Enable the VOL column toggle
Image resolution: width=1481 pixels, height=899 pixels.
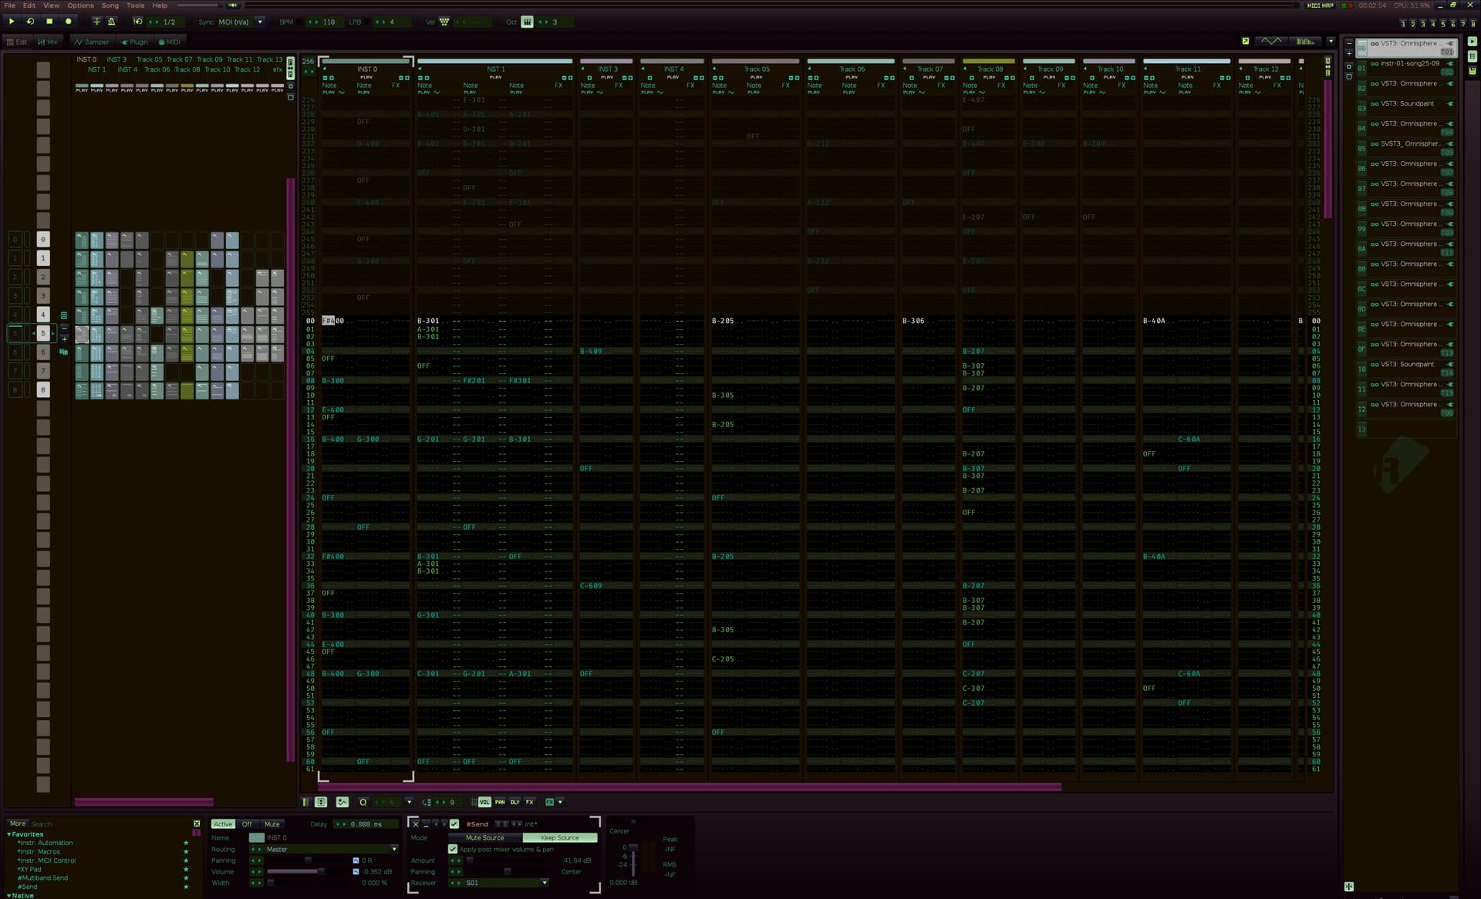(x=484, y=802)
